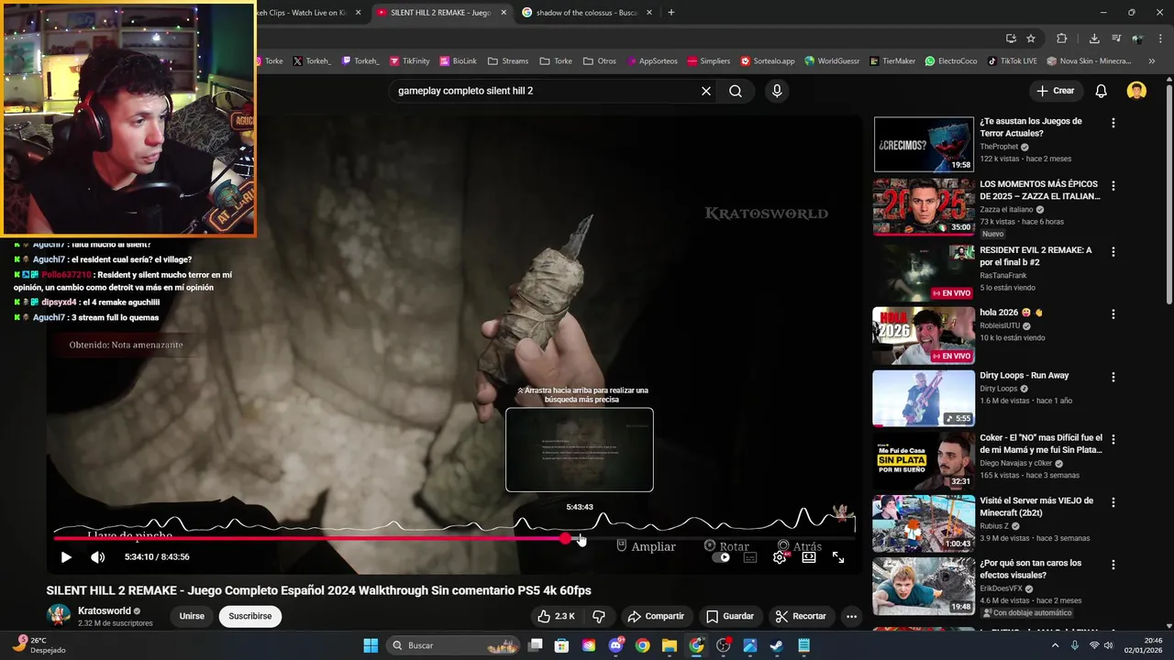The height and width of the screenshot is (660, 1174).
Task: Open the Crear upload menu
Action: coord(1055,91)
